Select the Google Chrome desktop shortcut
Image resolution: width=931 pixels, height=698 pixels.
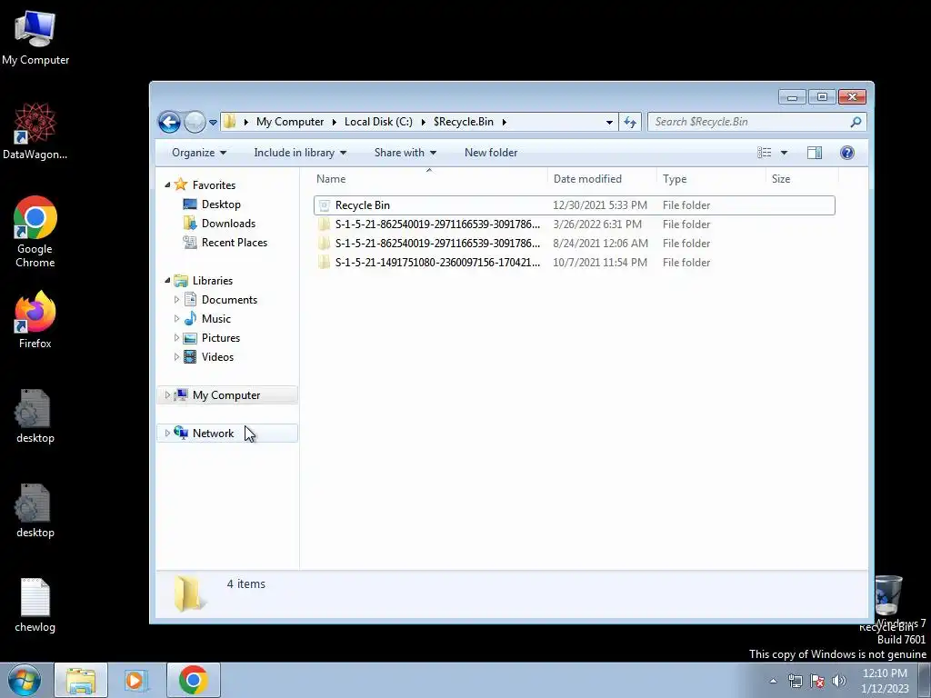click(35, 232)
